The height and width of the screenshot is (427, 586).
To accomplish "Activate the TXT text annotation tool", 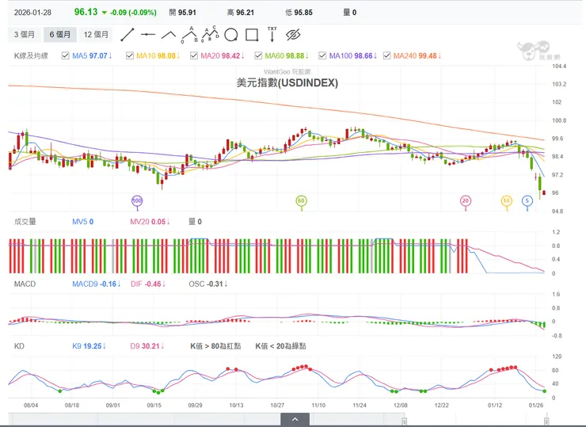I will (272, 34).
